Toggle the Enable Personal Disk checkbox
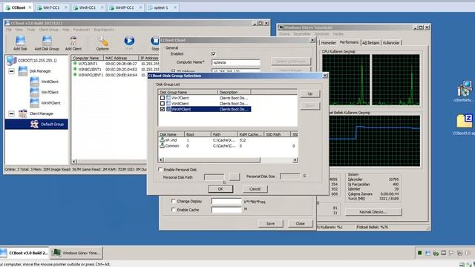Screen dimensions: 475x267 160,170
